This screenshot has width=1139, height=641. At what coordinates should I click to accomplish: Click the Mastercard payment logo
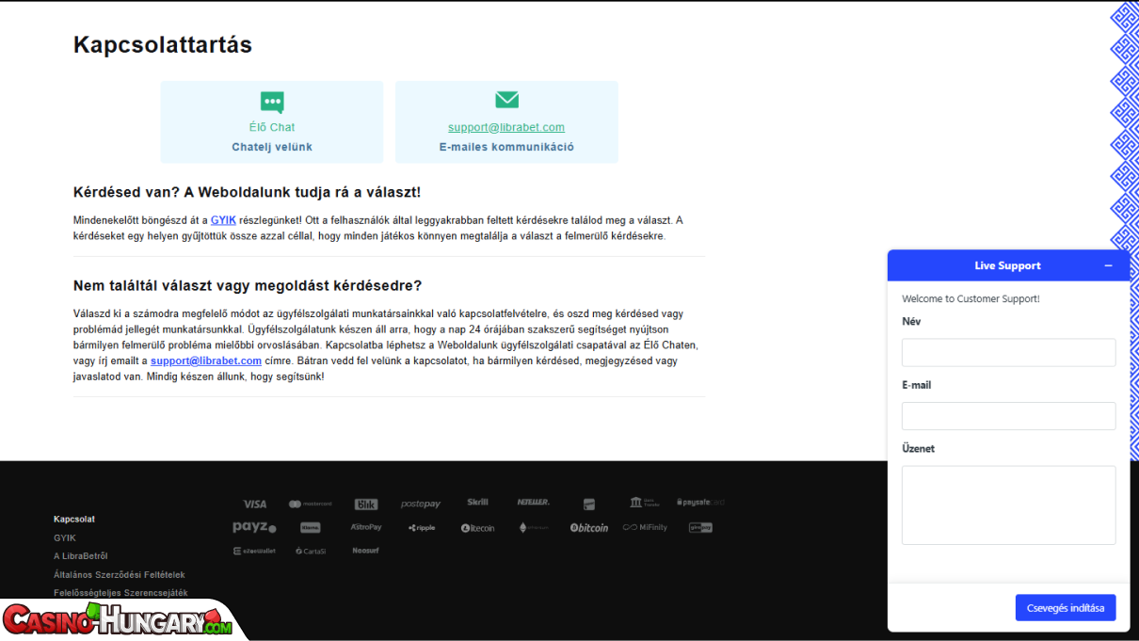pyautogui.click(x=310, y=504)
